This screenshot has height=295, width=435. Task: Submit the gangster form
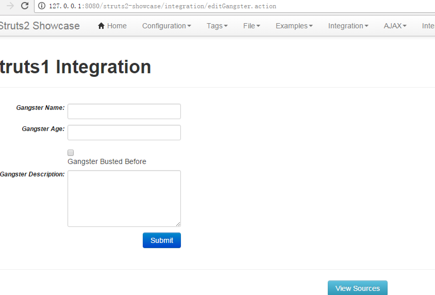click(162, 240)
